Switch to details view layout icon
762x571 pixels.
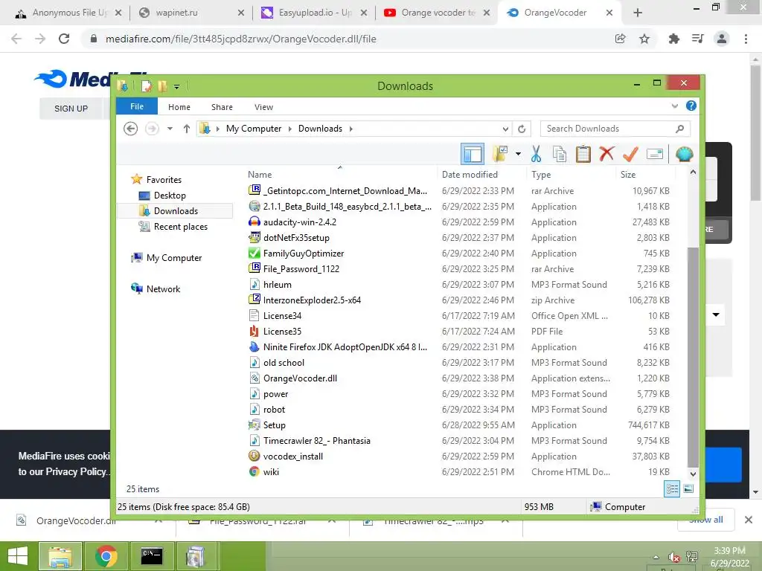point(672,489)
